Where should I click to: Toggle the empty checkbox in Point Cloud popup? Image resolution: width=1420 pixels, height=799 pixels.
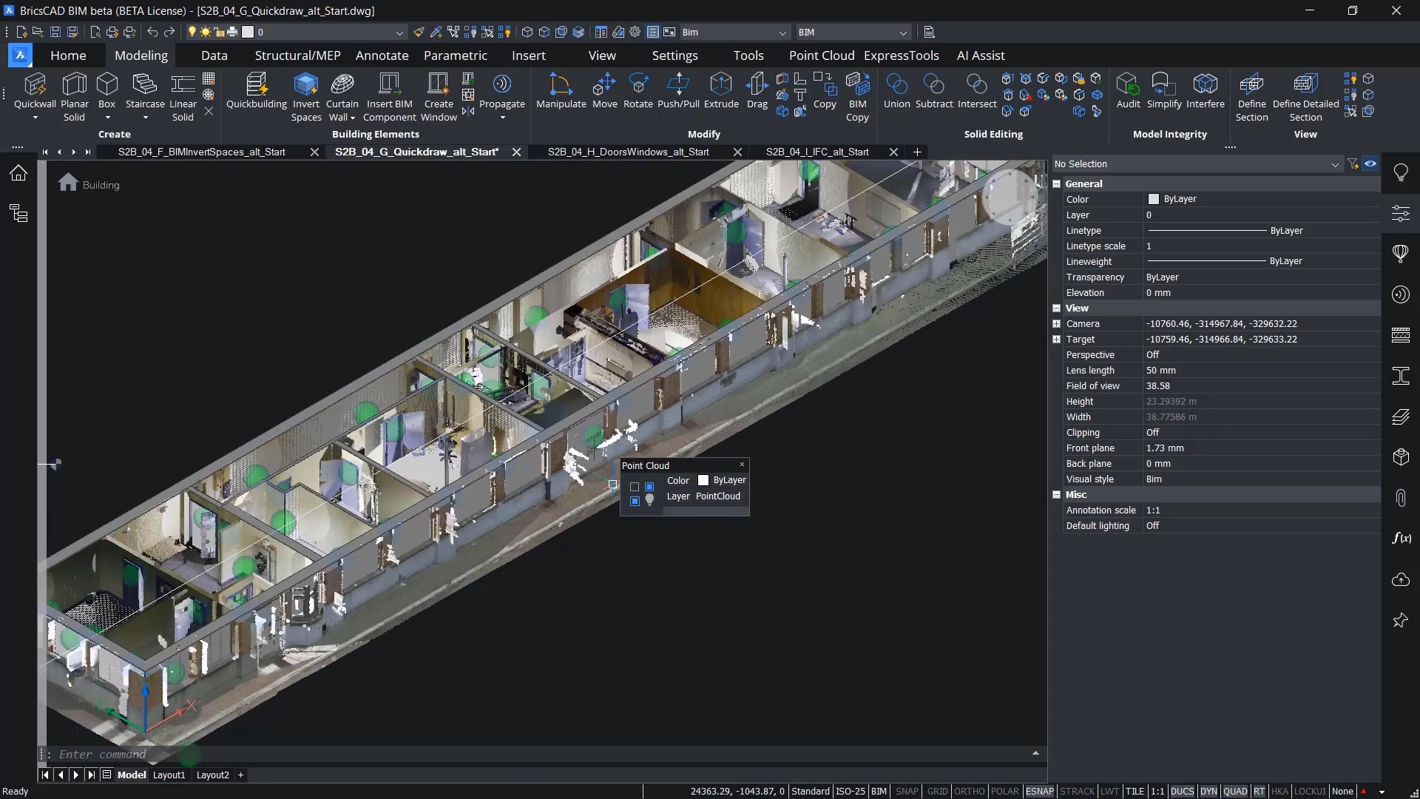[x=635, y=486]
